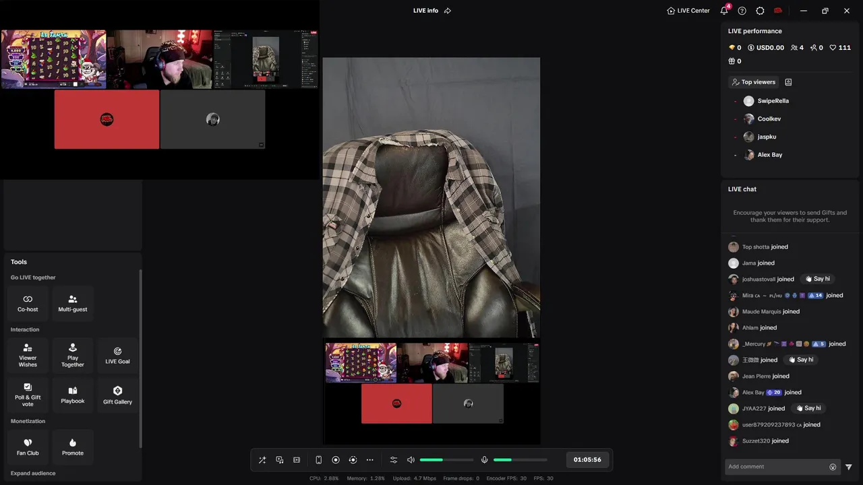
Task: Open the Poll & Gift vote tool
Action: pyautogui.click(x=28, y=395)
